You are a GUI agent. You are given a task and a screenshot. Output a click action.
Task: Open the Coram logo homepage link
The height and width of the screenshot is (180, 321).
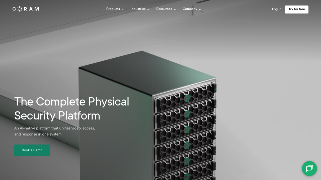pyautogui.click(x=26, y=9)
